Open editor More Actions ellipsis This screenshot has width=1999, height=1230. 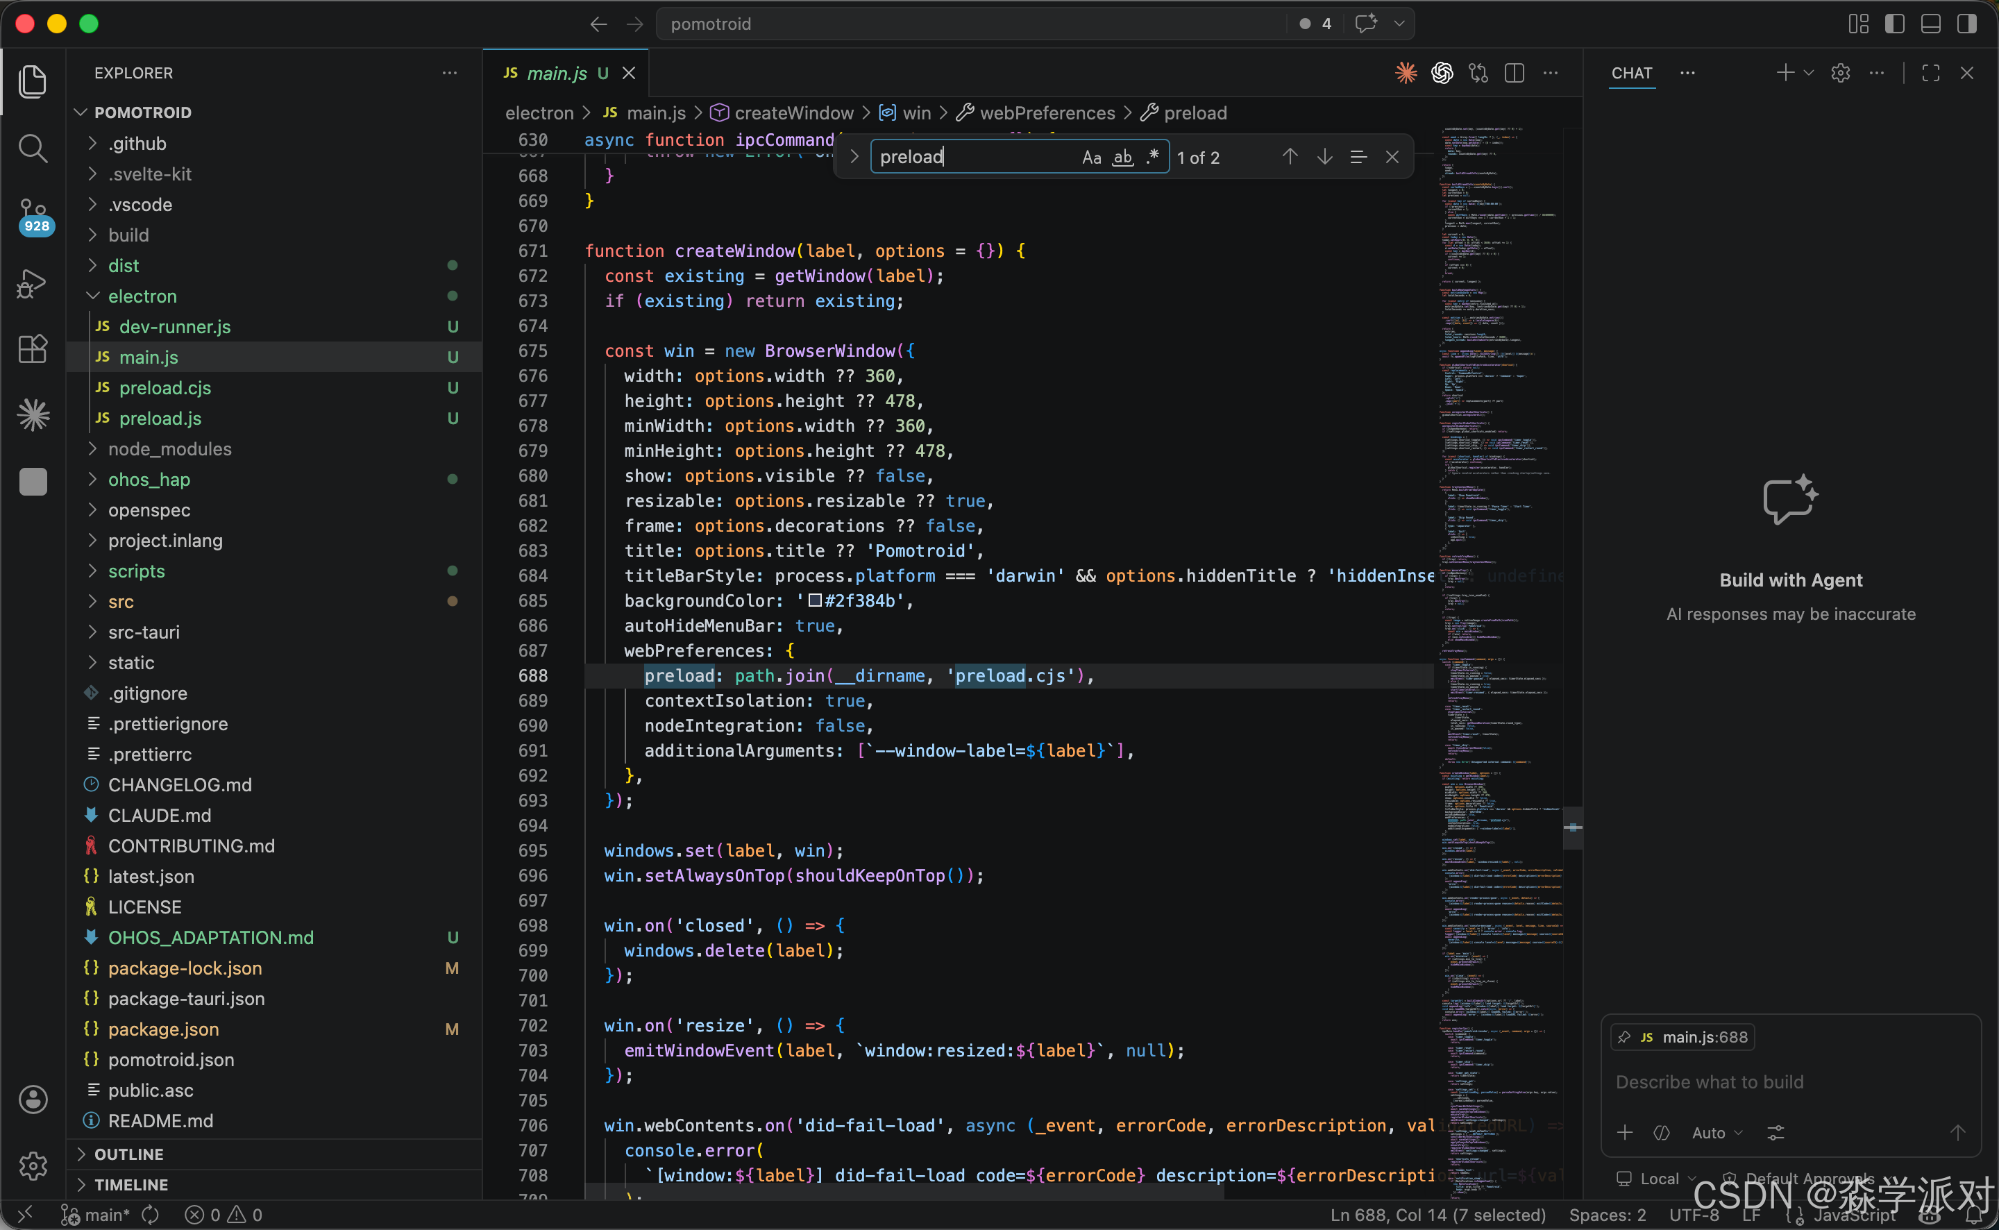tap(1551, 73)
